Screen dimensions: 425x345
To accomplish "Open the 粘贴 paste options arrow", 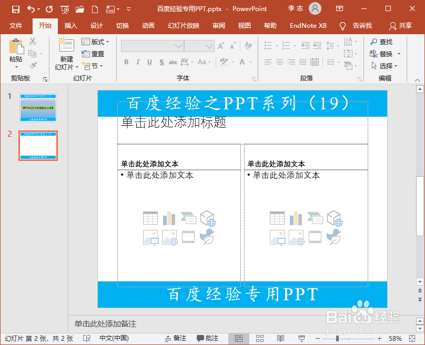I will [x=16, y=67].
